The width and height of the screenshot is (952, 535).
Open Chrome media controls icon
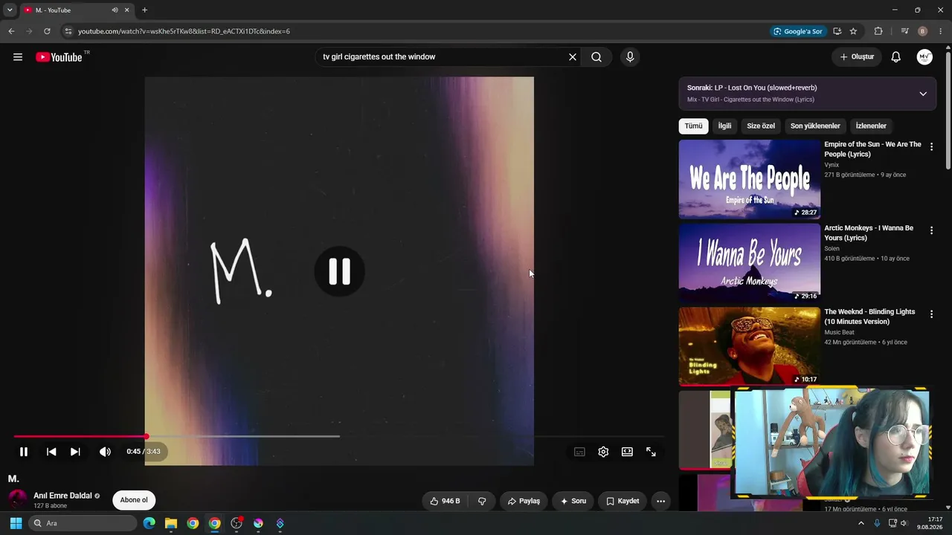tap(904, 31)
